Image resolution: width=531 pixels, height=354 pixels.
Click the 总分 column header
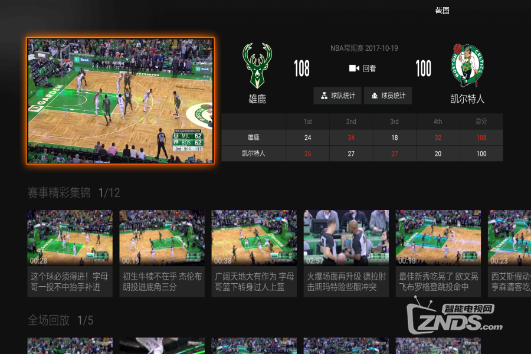[x=481, y=122]
